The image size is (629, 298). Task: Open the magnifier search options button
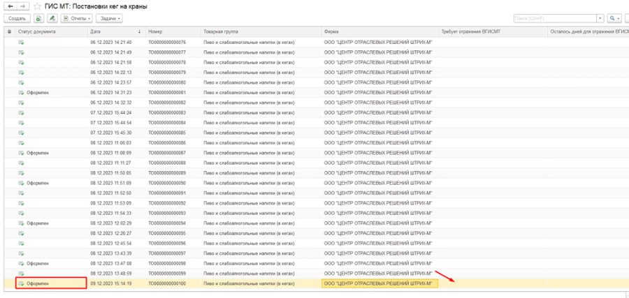click(x=614, y=18)
